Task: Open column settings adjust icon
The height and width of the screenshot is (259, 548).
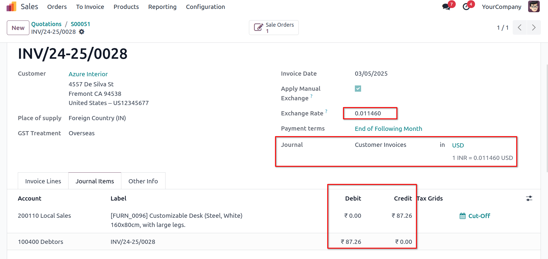Action: point(529,198)
